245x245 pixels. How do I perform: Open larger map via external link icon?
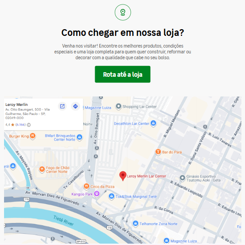pos(62,106)
